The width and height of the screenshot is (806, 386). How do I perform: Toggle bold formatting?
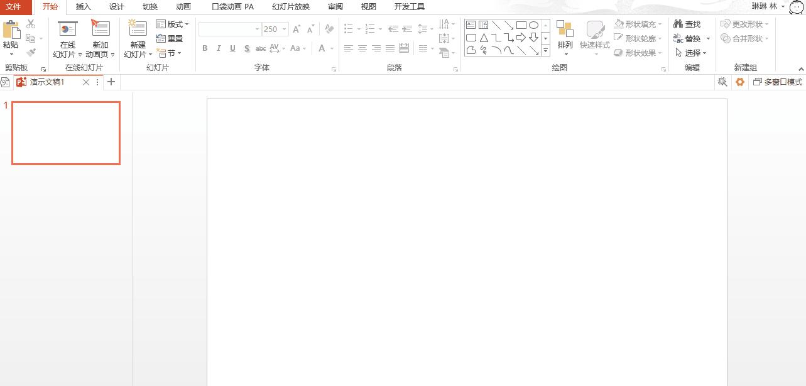tap(204, 48)
